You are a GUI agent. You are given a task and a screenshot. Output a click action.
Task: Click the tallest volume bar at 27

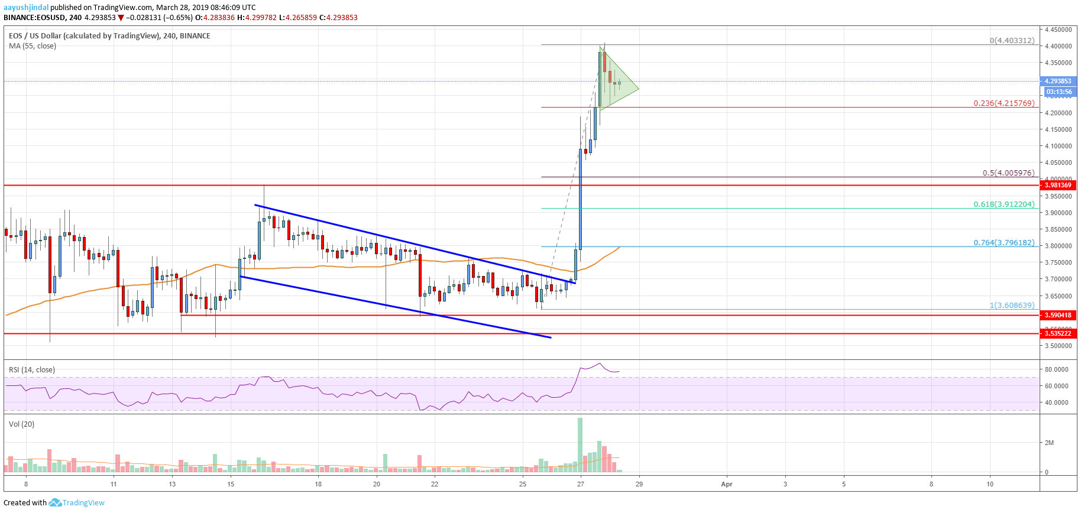point(580,445)
